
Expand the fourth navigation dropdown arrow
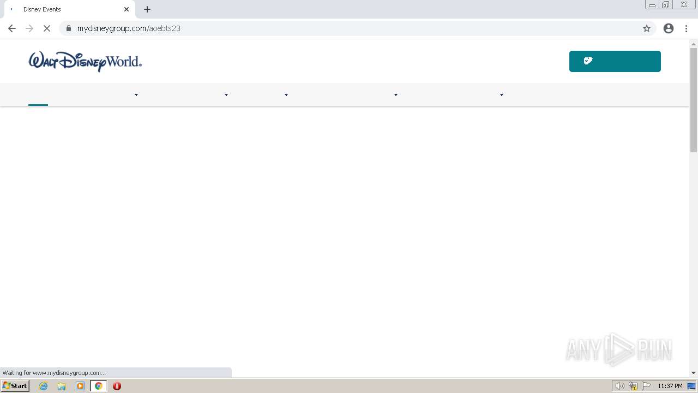pyautogui.click(x=396, y=95)
